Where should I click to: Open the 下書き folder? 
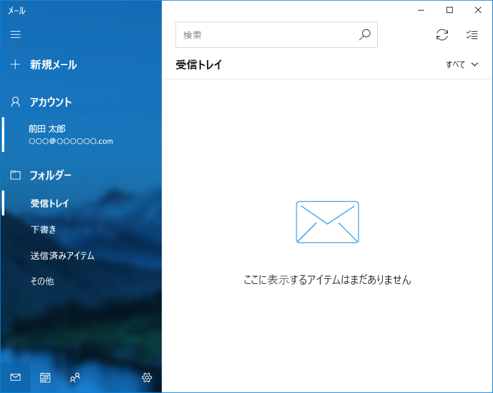pos(43,229)
